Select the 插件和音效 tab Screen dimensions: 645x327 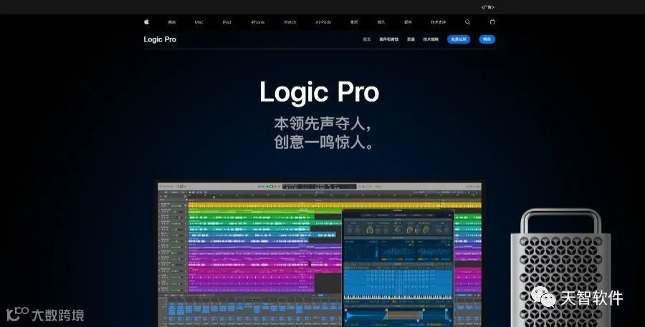coord(388,39)
